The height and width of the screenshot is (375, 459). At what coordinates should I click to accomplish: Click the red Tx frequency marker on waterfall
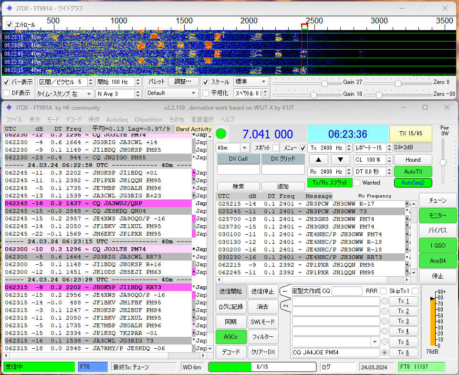(x=304, y=27)
